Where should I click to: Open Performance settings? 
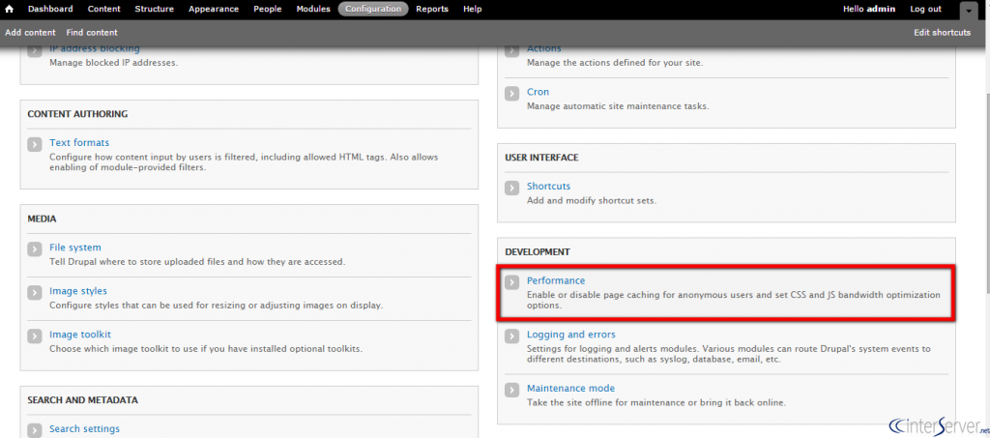[556, 280]
